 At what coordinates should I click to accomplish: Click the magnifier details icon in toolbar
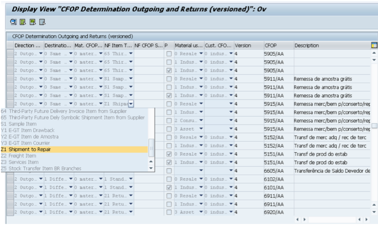click(13, 22)
